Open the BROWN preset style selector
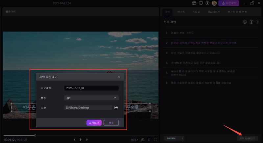 click(x=174, y=138)
